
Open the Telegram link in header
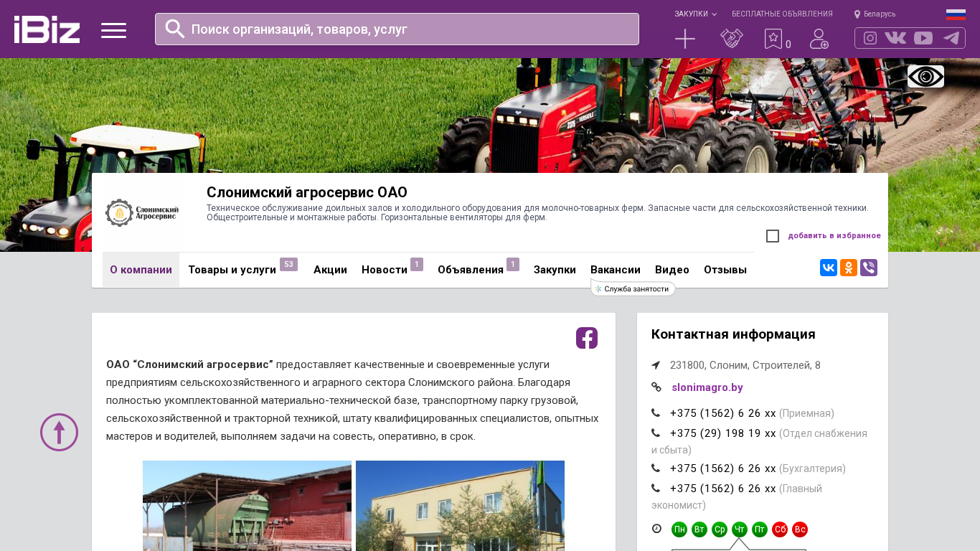click(951, 38)
